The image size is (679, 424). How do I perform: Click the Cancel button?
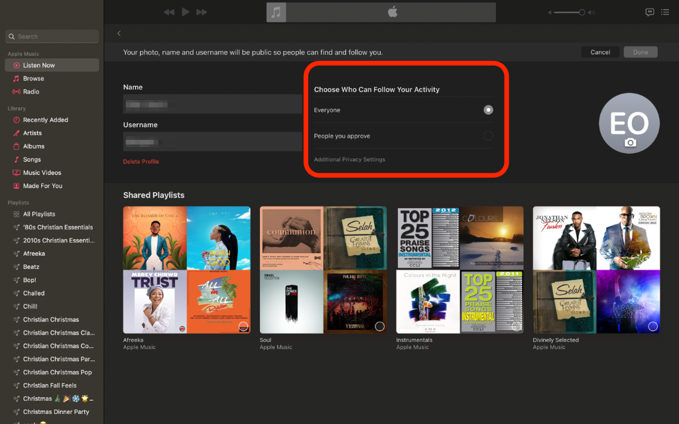point(600,52)
